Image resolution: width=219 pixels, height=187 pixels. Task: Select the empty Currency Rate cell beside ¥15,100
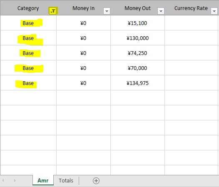[x=192, y=23]
